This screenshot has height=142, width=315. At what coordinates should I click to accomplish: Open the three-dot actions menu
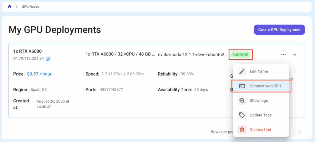pos(283,55)
